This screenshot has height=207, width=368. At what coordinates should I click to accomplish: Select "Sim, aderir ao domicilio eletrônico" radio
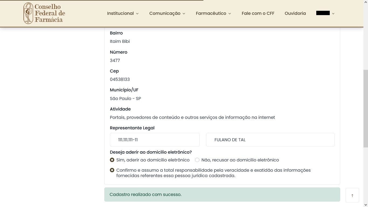click(x=112, y=160)
